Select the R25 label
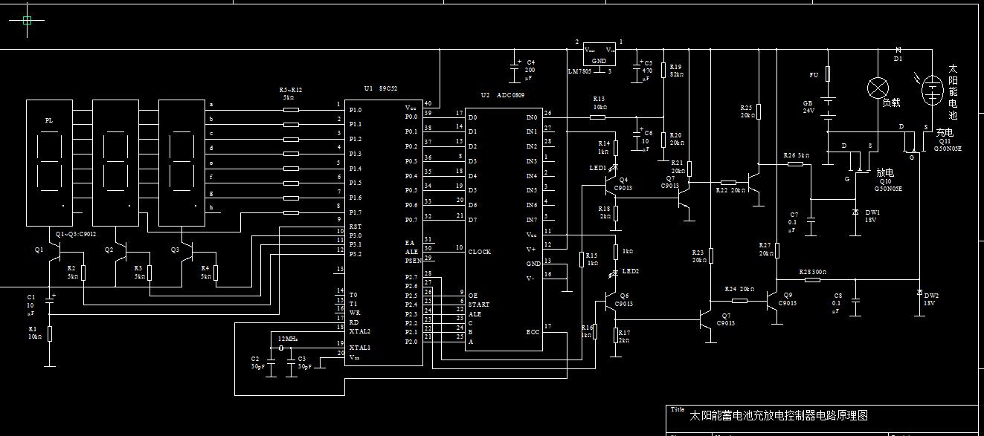The image size is (984, 436). pyautogui.click(x=746, y=108)
